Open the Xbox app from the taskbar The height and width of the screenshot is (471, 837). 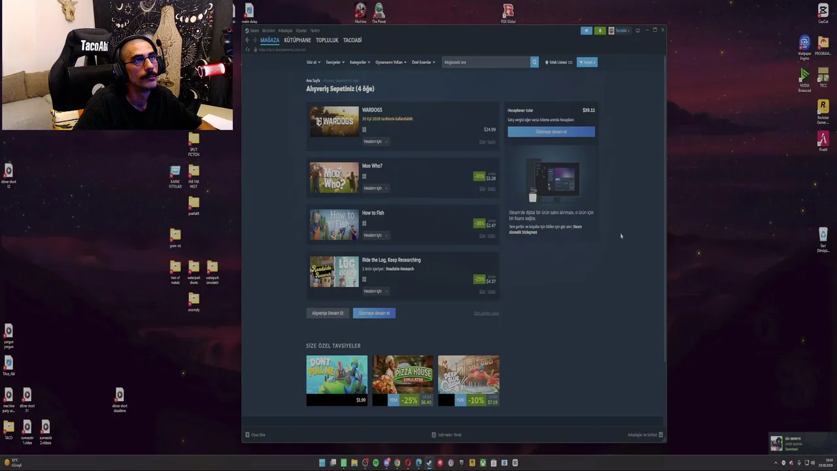(x=483, y=463)
